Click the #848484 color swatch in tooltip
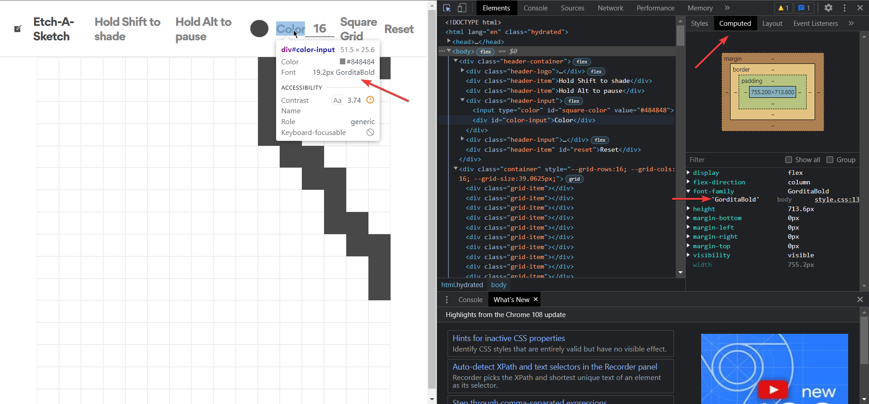This screenshot has width=869, height=404. click(343, 62)
